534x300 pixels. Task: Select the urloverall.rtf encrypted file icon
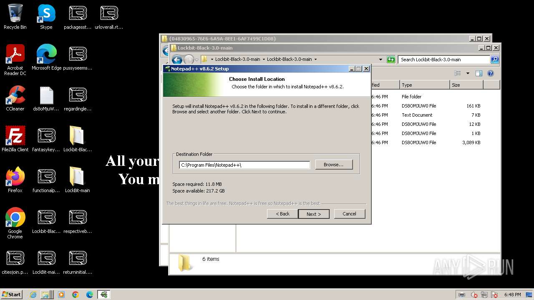tap(109, 17)
